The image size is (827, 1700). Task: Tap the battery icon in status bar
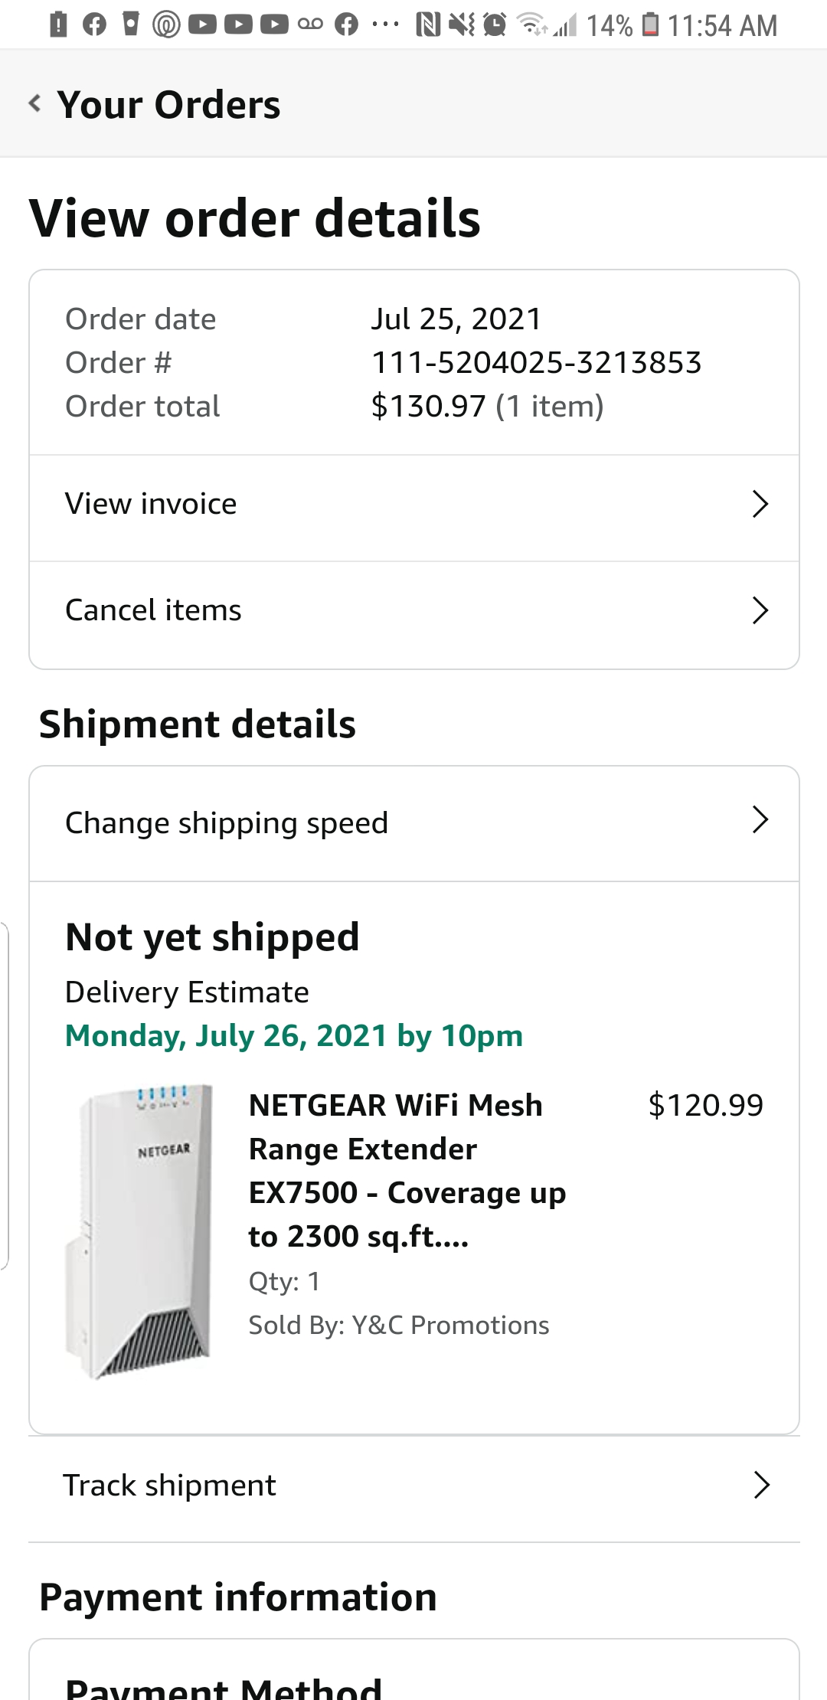point(650,25)
